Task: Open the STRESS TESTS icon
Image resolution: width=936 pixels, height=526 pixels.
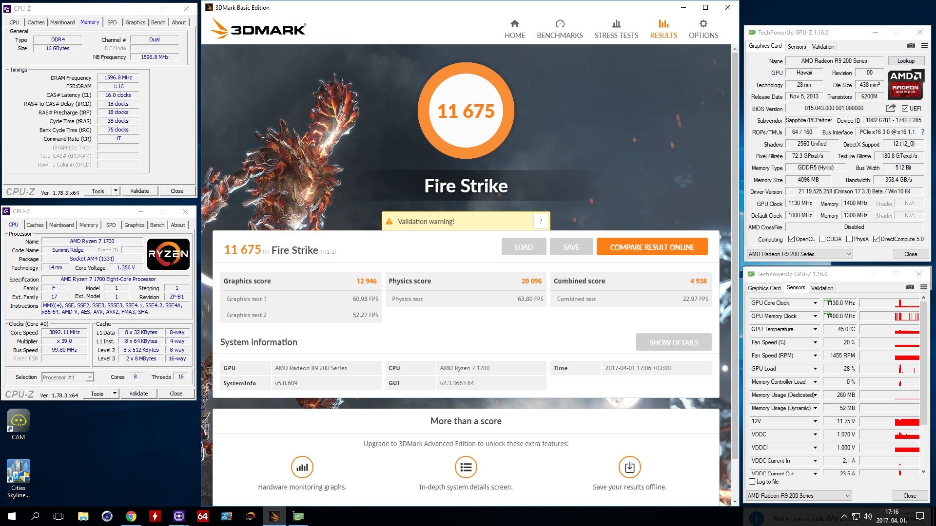Action: point(616,23)
